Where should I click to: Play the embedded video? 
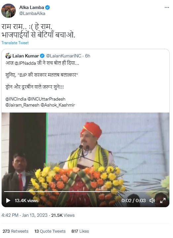(x=8, y=200)
